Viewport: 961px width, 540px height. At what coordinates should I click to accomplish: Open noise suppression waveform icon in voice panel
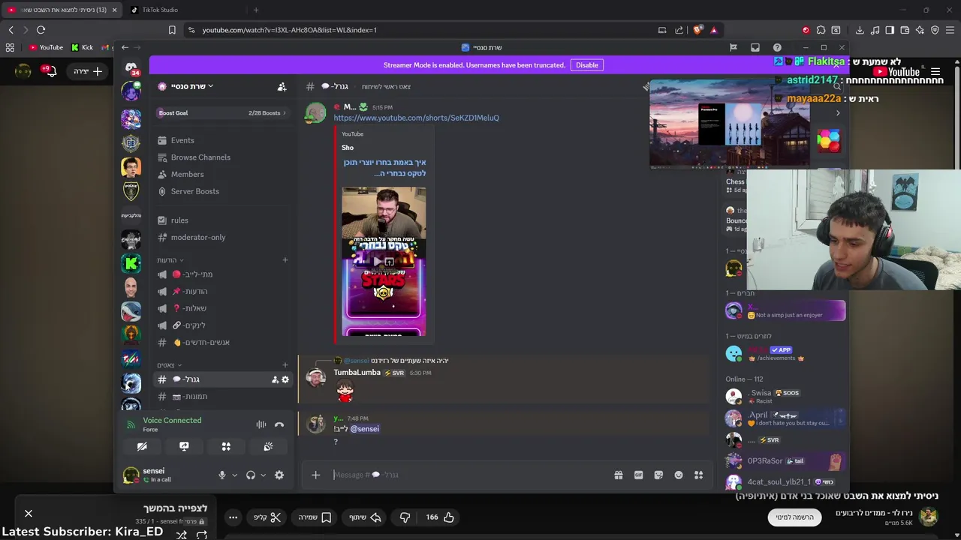coord(261,424)
